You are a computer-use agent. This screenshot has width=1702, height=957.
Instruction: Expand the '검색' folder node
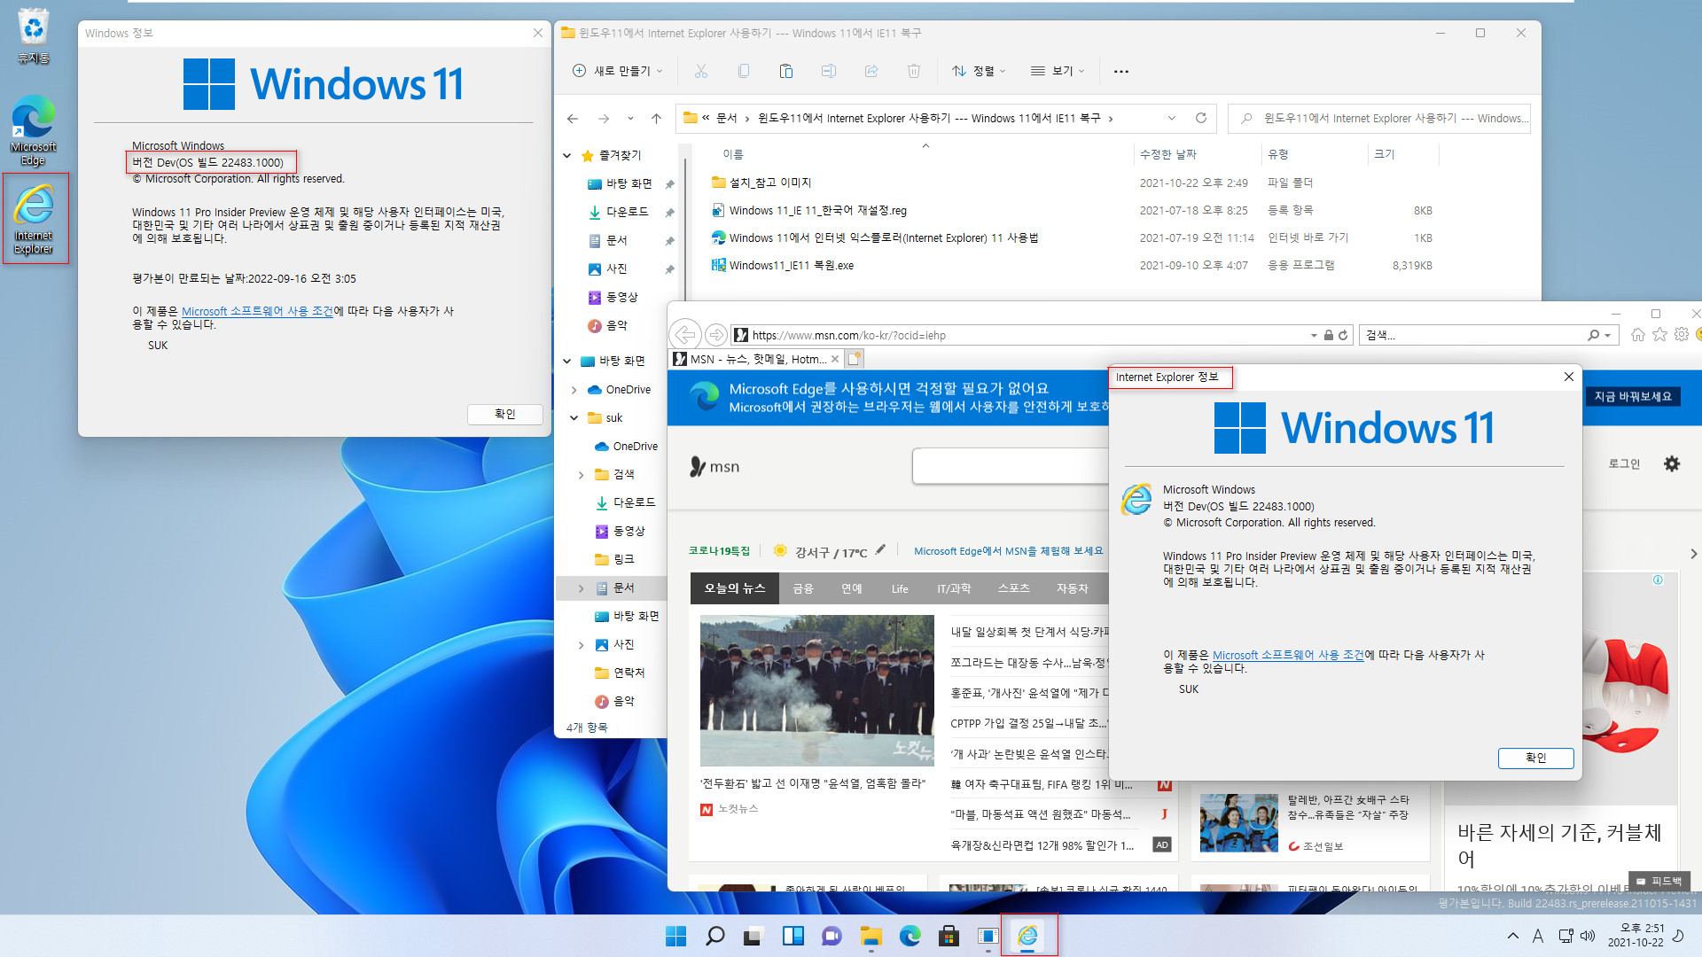click(581, 475)
